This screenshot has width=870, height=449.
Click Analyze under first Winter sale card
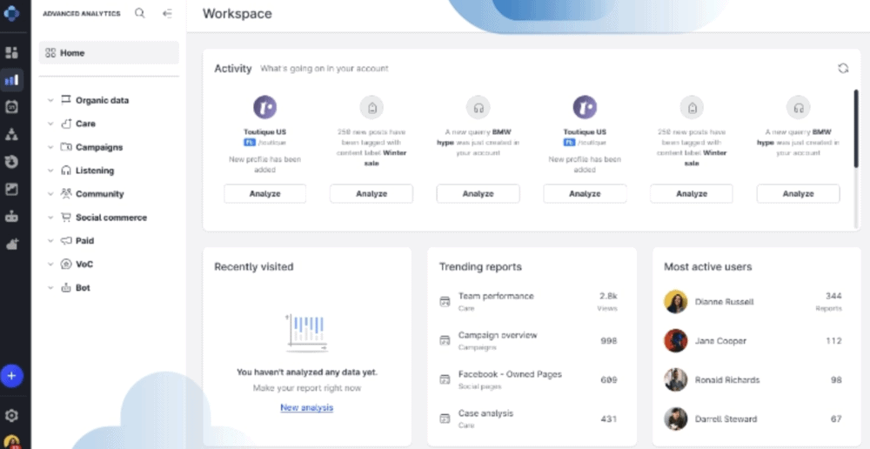click(371, 194)
